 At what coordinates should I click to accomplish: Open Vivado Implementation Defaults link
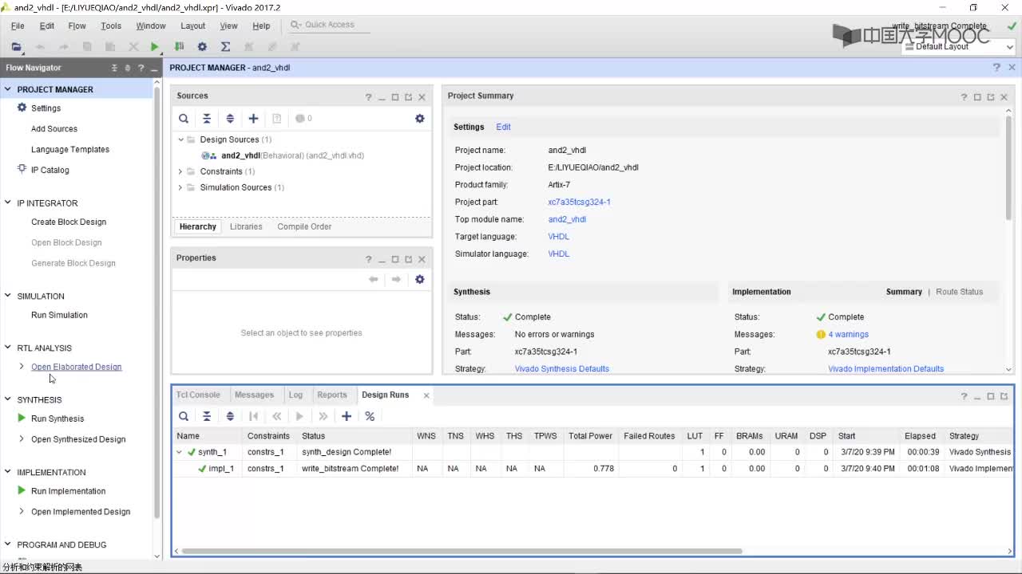[x=885, y=368]
